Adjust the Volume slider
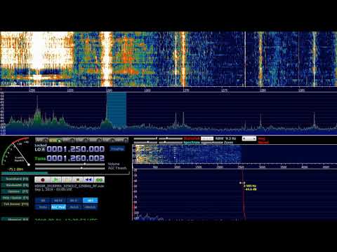 pos(70,164)
